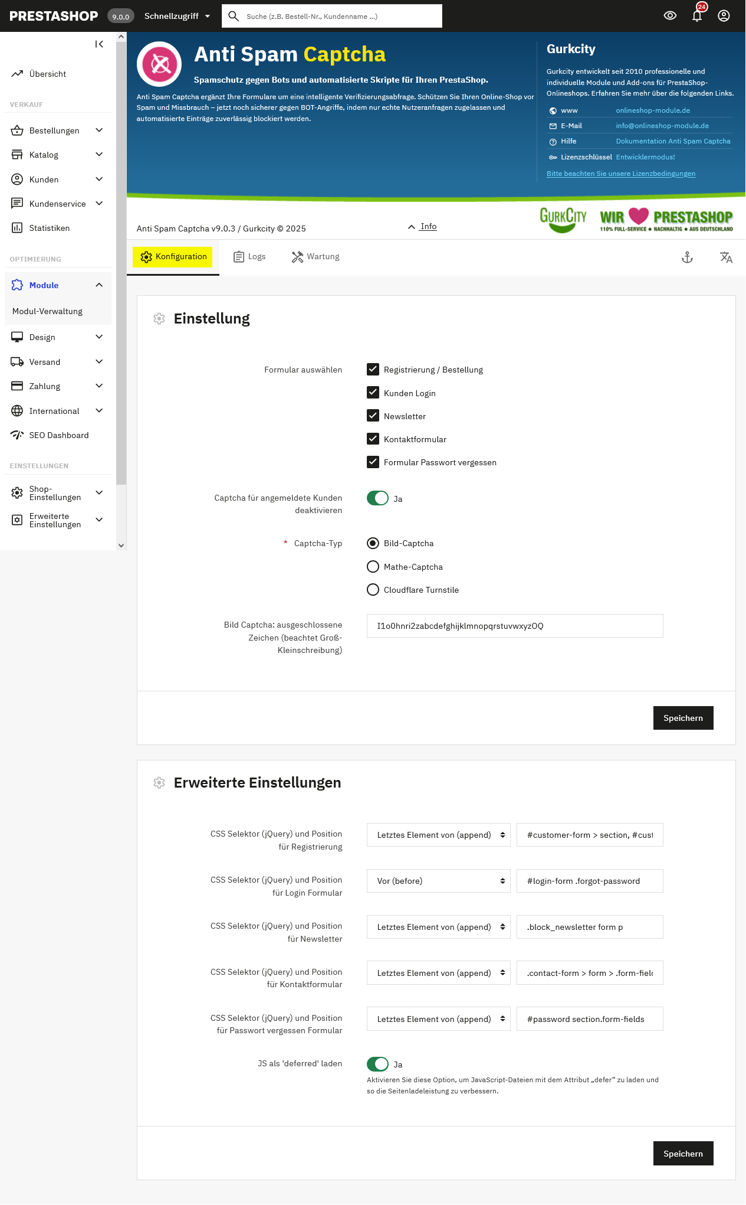Select the Mathe-Captcha radio option
This screenshot has width=746, height=1205.
(x=373, y=567)
